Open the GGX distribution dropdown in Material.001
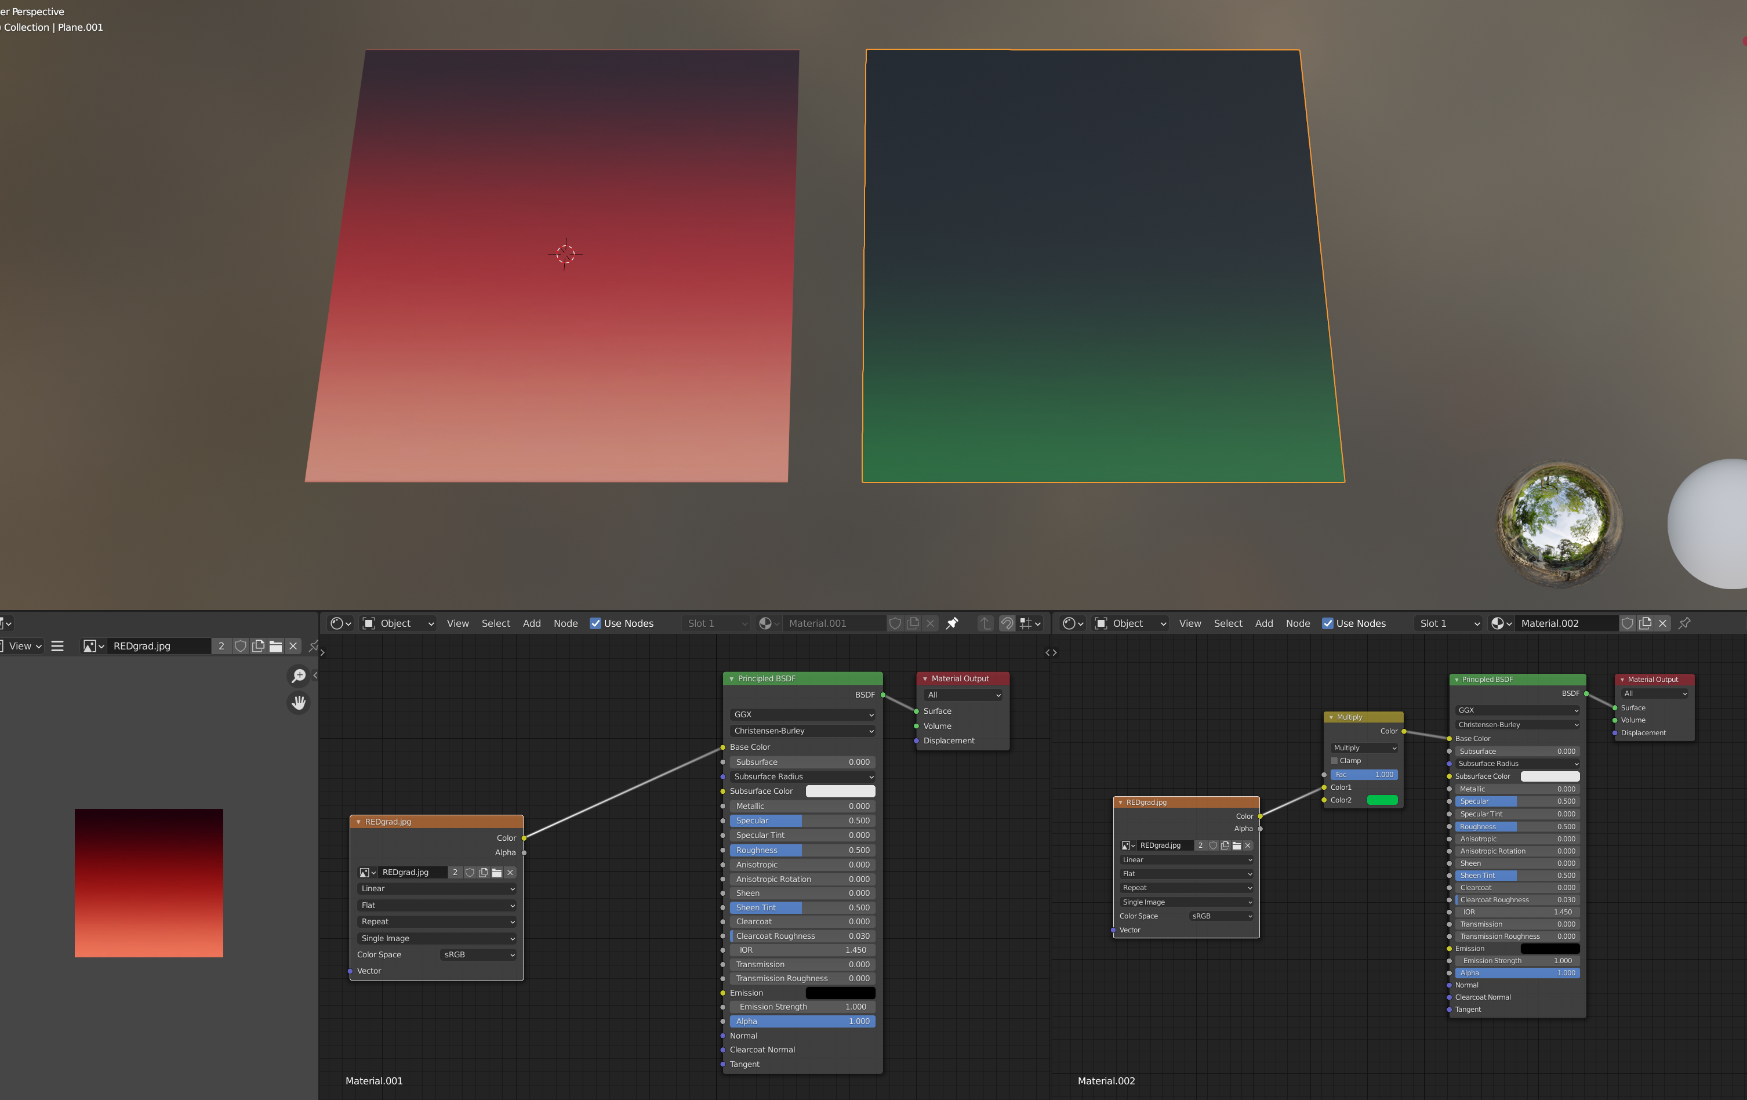 [802, 714]
